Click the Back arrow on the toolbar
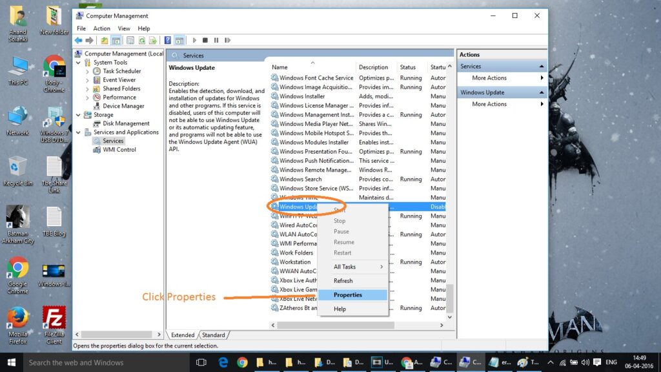The image size is (661, 372). click(78, 40)
